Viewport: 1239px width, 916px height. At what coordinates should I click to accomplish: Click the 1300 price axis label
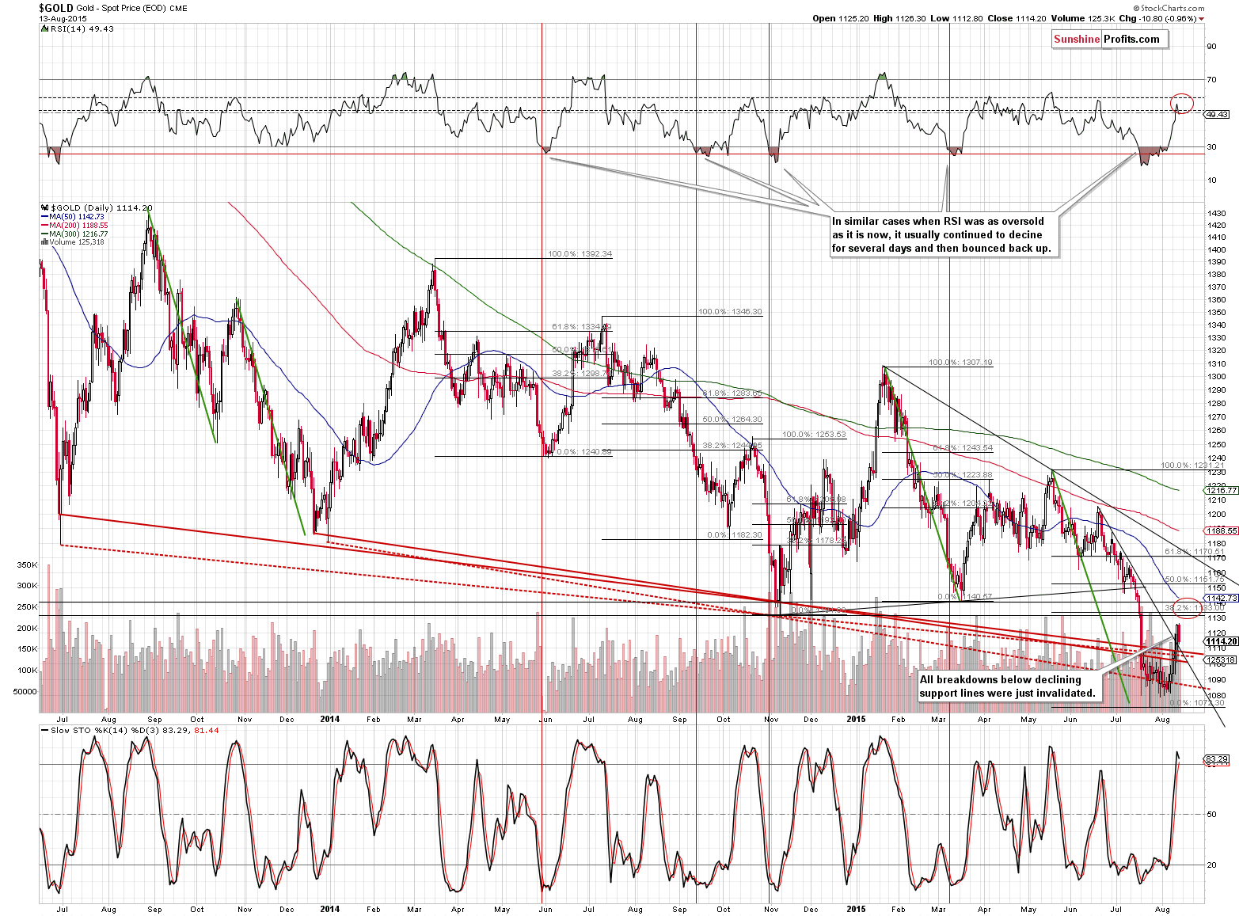1217,377
